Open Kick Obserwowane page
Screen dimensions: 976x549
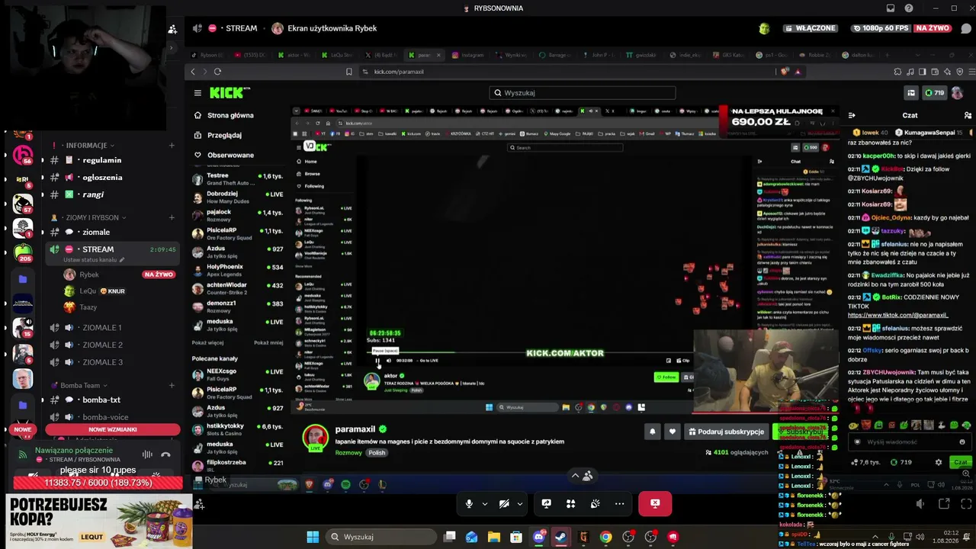[x=230, y=156]
